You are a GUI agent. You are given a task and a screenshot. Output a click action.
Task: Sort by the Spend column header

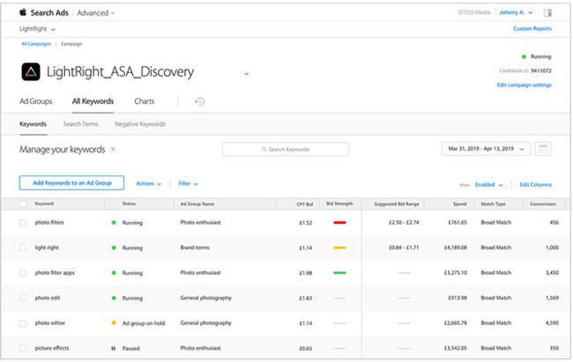click(x=459, y=204)
